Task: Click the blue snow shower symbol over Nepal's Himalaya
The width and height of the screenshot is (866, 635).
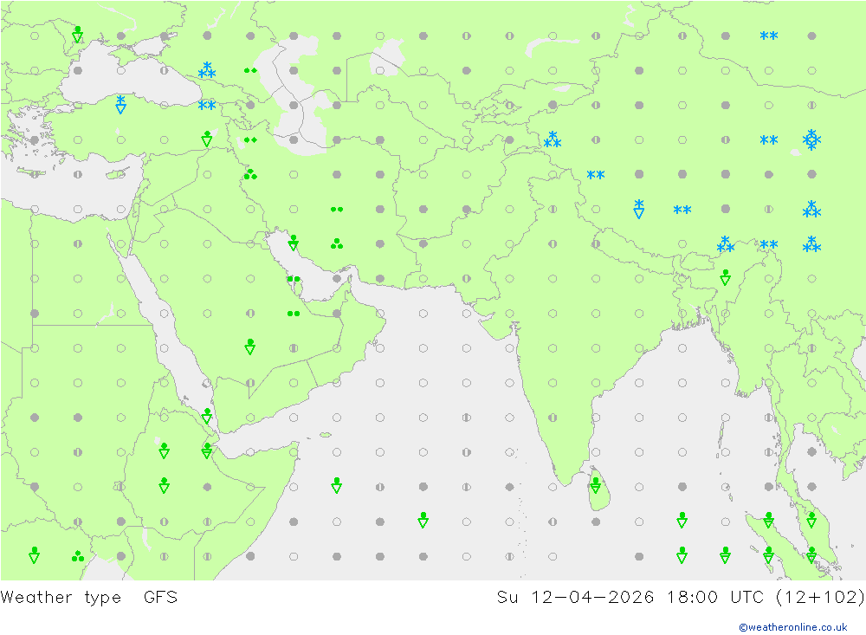Action: 638,209
